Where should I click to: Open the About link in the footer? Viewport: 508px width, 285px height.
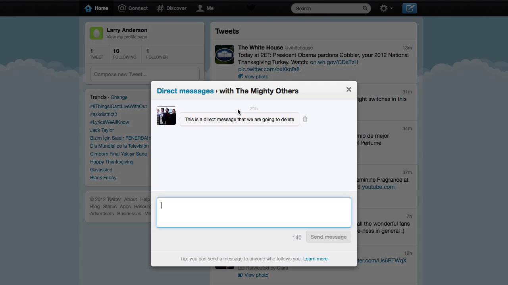tap(130, 199)
